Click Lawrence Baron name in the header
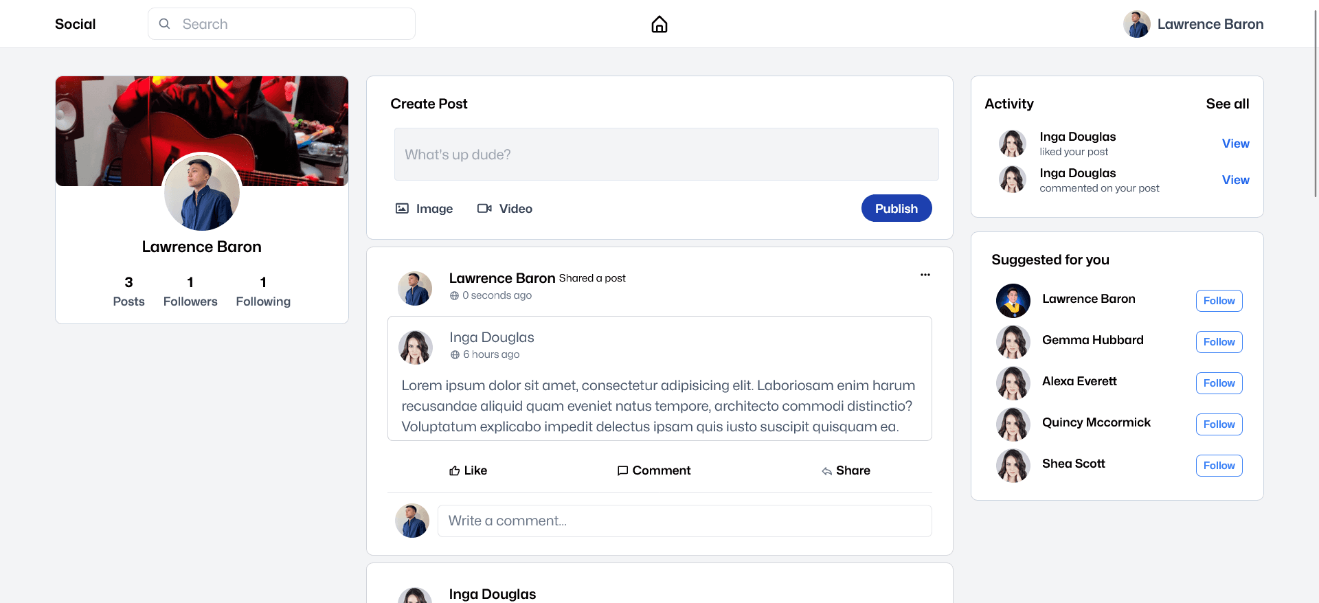Image resolution: width=1319 pixels, height=603 pixels. click(1210, 24)
